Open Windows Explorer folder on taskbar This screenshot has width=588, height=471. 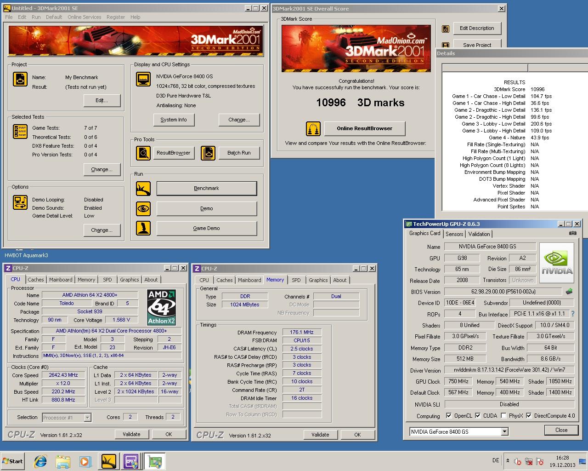(63, 461)
